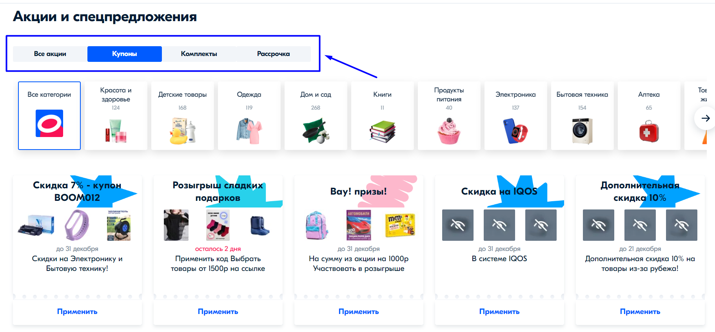The height and width of the screenshot is (332, 715).
Task: Click first hidden image in IQOS card
Action: click(x=458, y=225)
